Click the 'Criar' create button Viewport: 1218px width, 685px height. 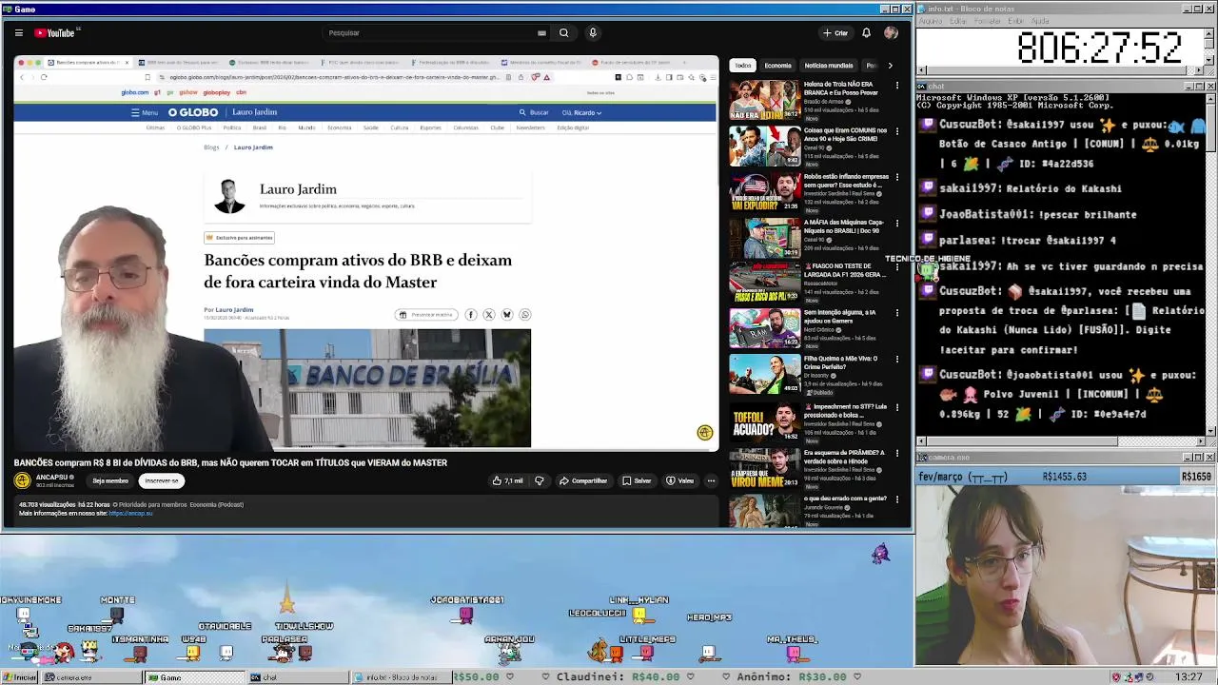pos(835,32)
